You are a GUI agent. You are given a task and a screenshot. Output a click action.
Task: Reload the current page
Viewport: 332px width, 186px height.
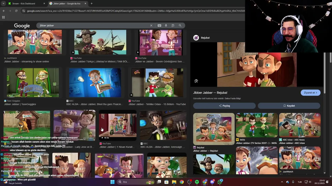click(x=16, y=11)
